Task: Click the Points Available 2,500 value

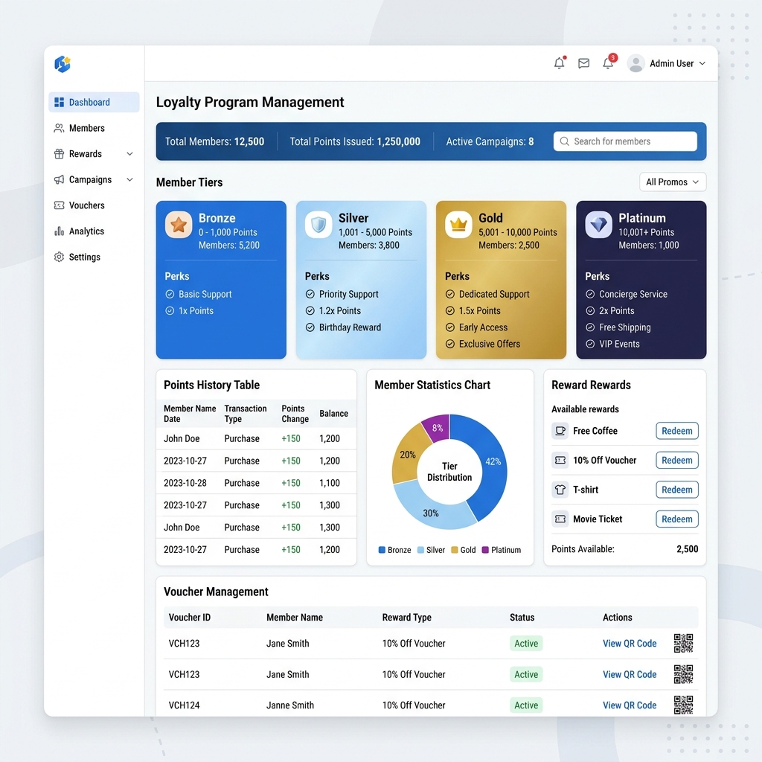Action: [687, 549]
